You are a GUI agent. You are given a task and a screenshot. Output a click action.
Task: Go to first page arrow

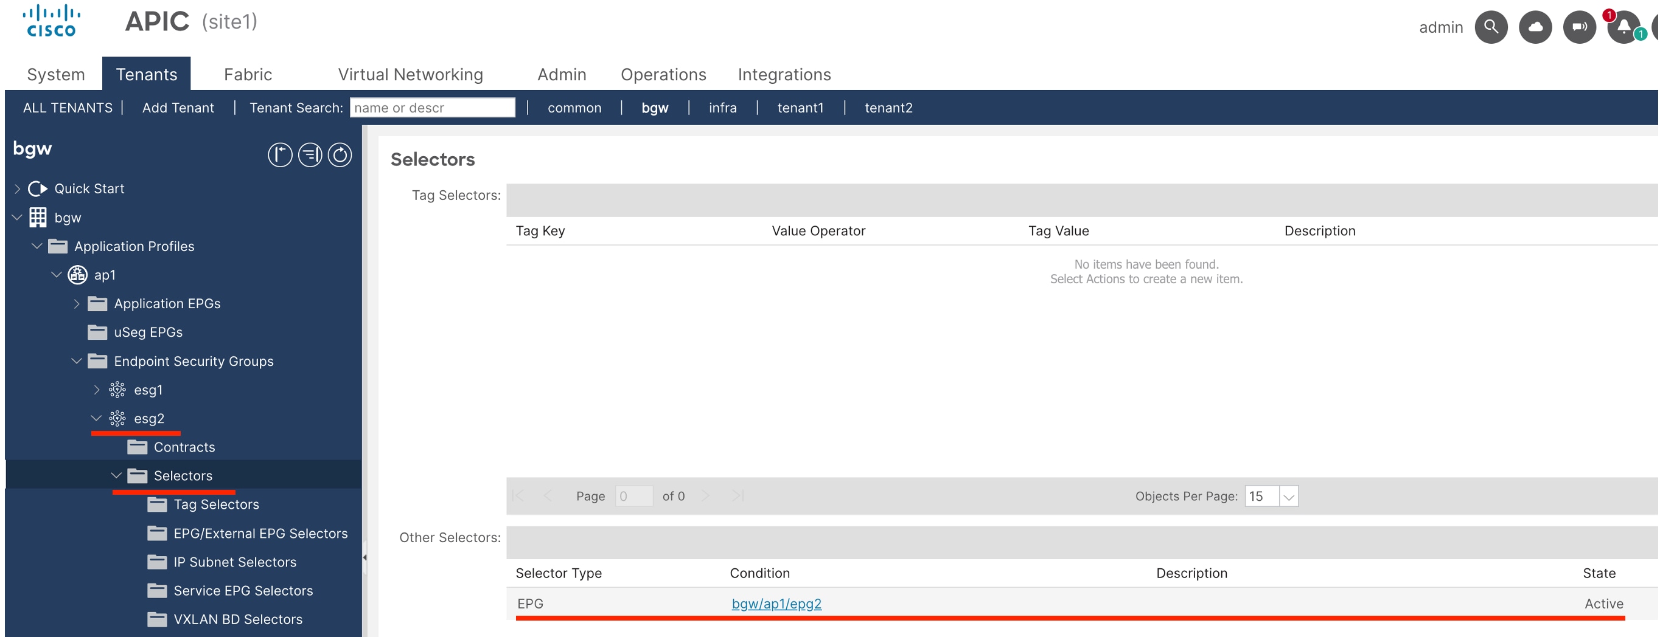[x=517, y=495]
